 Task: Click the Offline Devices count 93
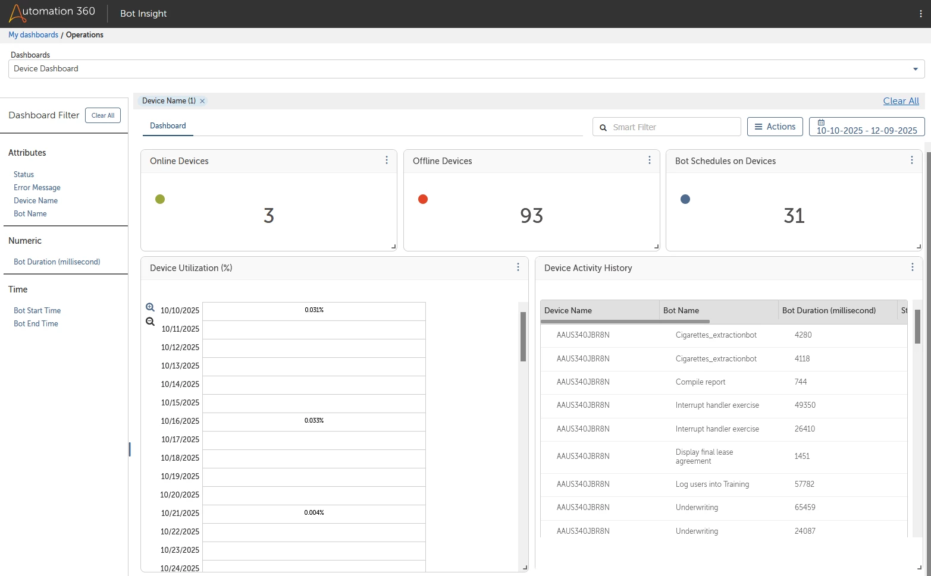[532, 216]
